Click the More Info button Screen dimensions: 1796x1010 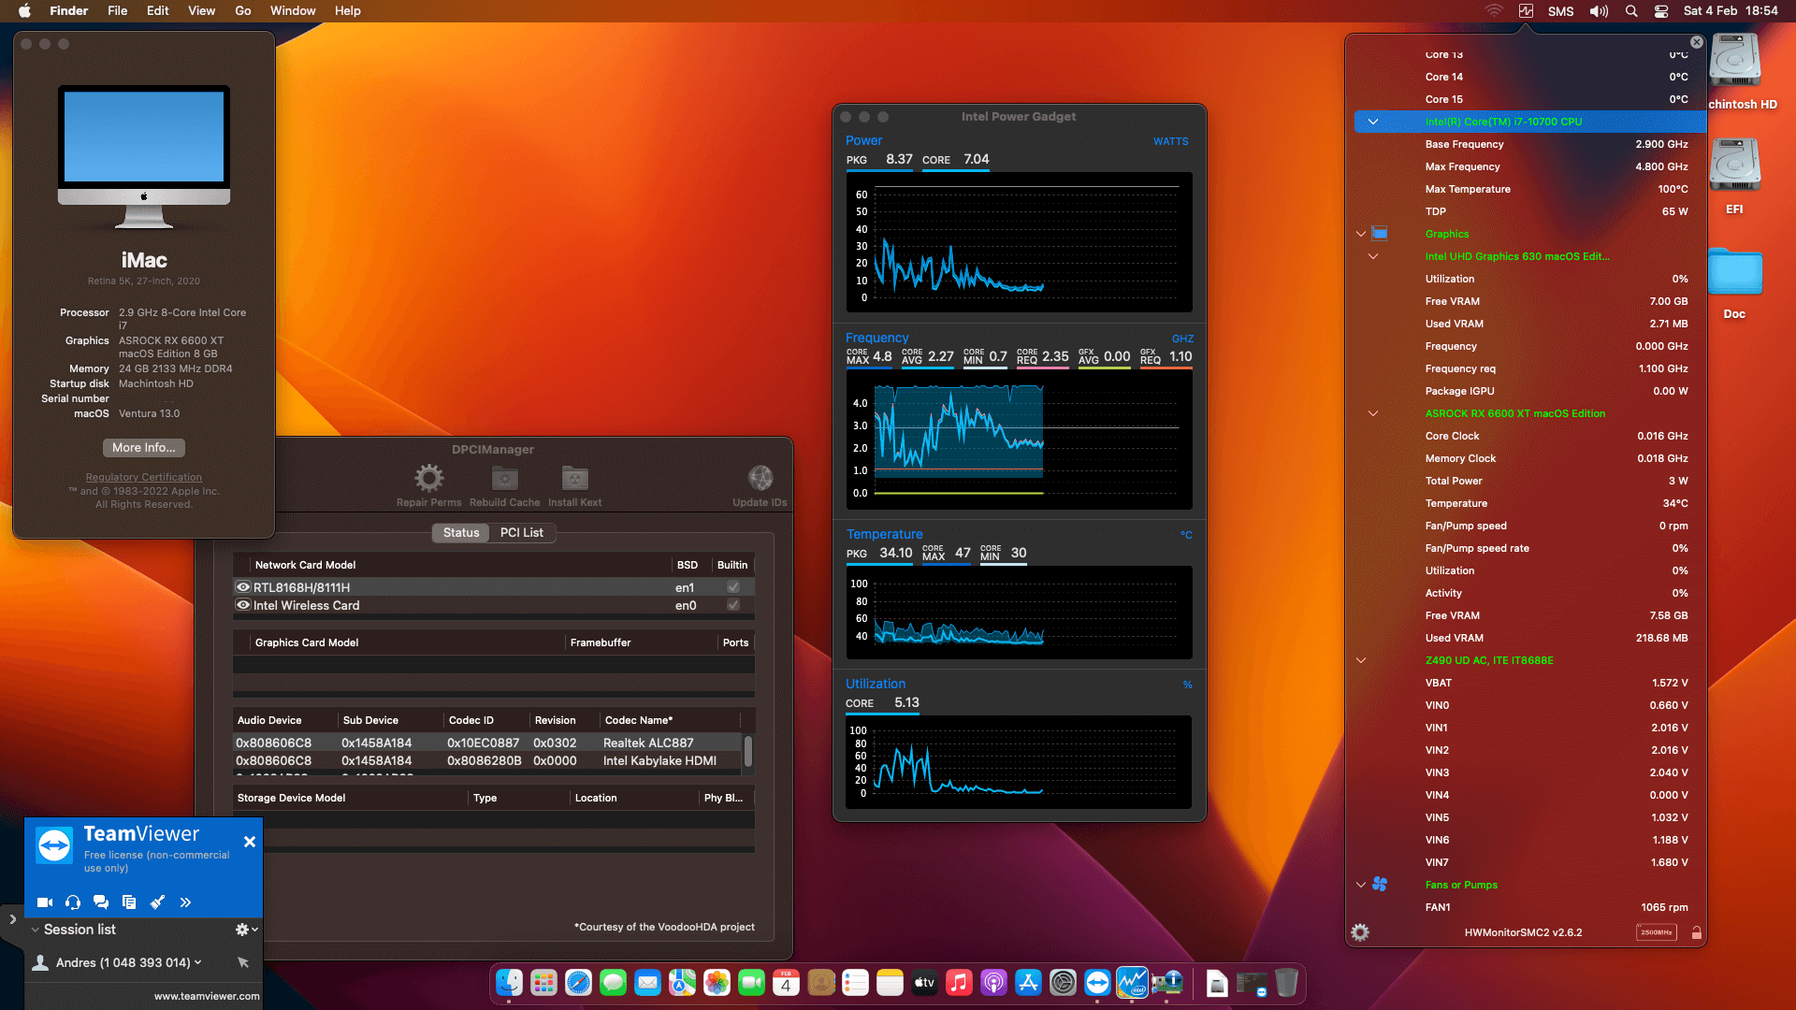pos(143,447)
